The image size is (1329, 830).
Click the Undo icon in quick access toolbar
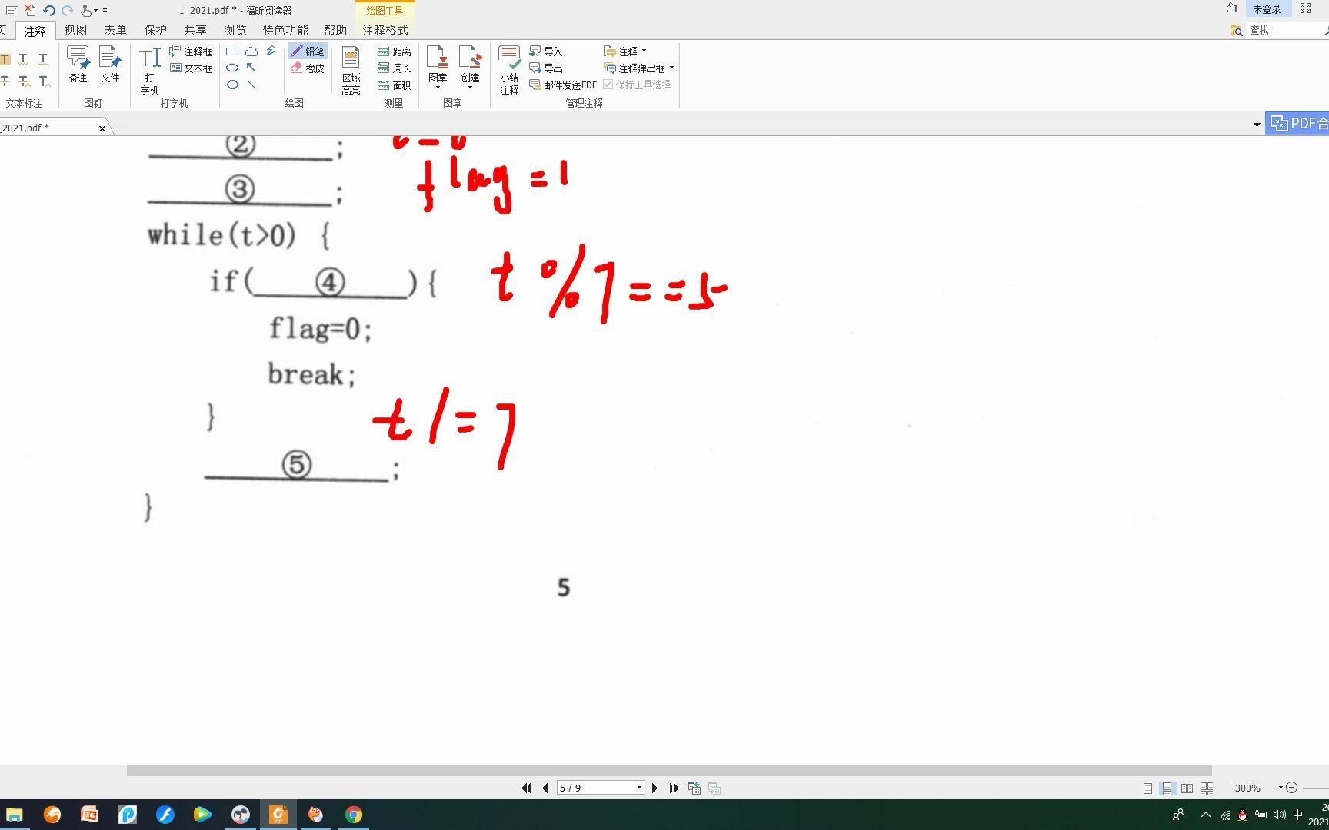pos(48,10)
